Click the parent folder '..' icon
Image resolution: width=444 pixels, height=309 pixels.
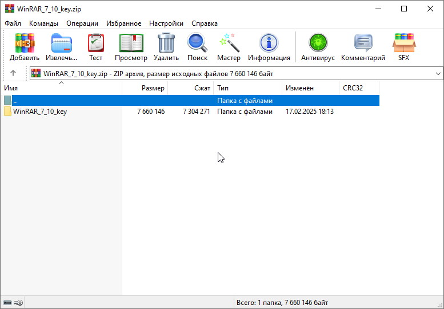(7, 100)
